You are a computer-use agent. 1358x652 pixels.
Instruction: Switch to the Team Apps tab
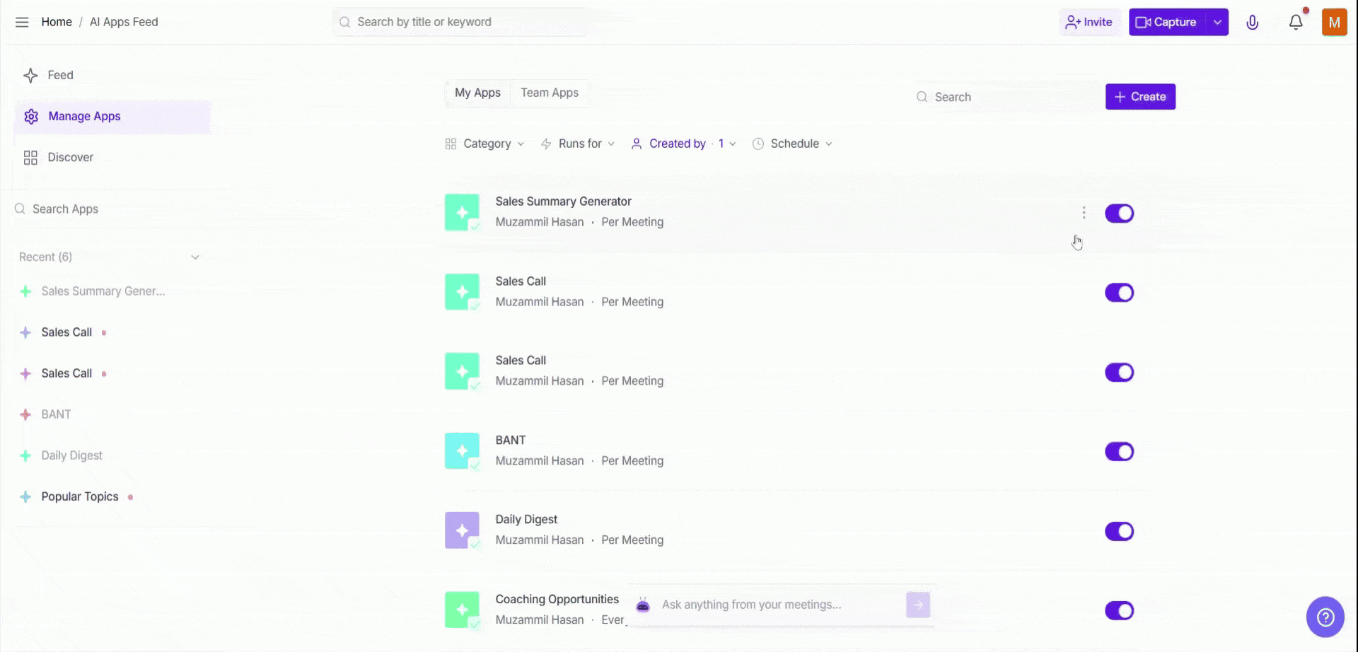(550, 93)
